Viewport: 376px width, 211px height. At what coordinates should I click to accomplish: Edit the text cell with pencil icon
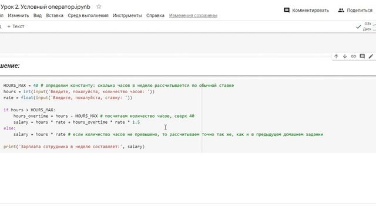coord(371,56)
